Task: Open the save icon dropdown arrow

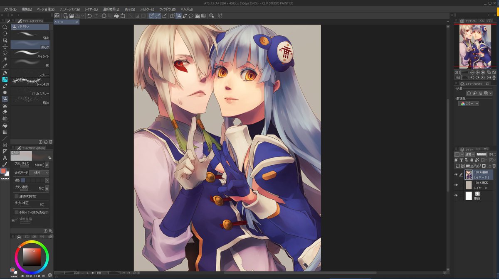Action: 83,16
